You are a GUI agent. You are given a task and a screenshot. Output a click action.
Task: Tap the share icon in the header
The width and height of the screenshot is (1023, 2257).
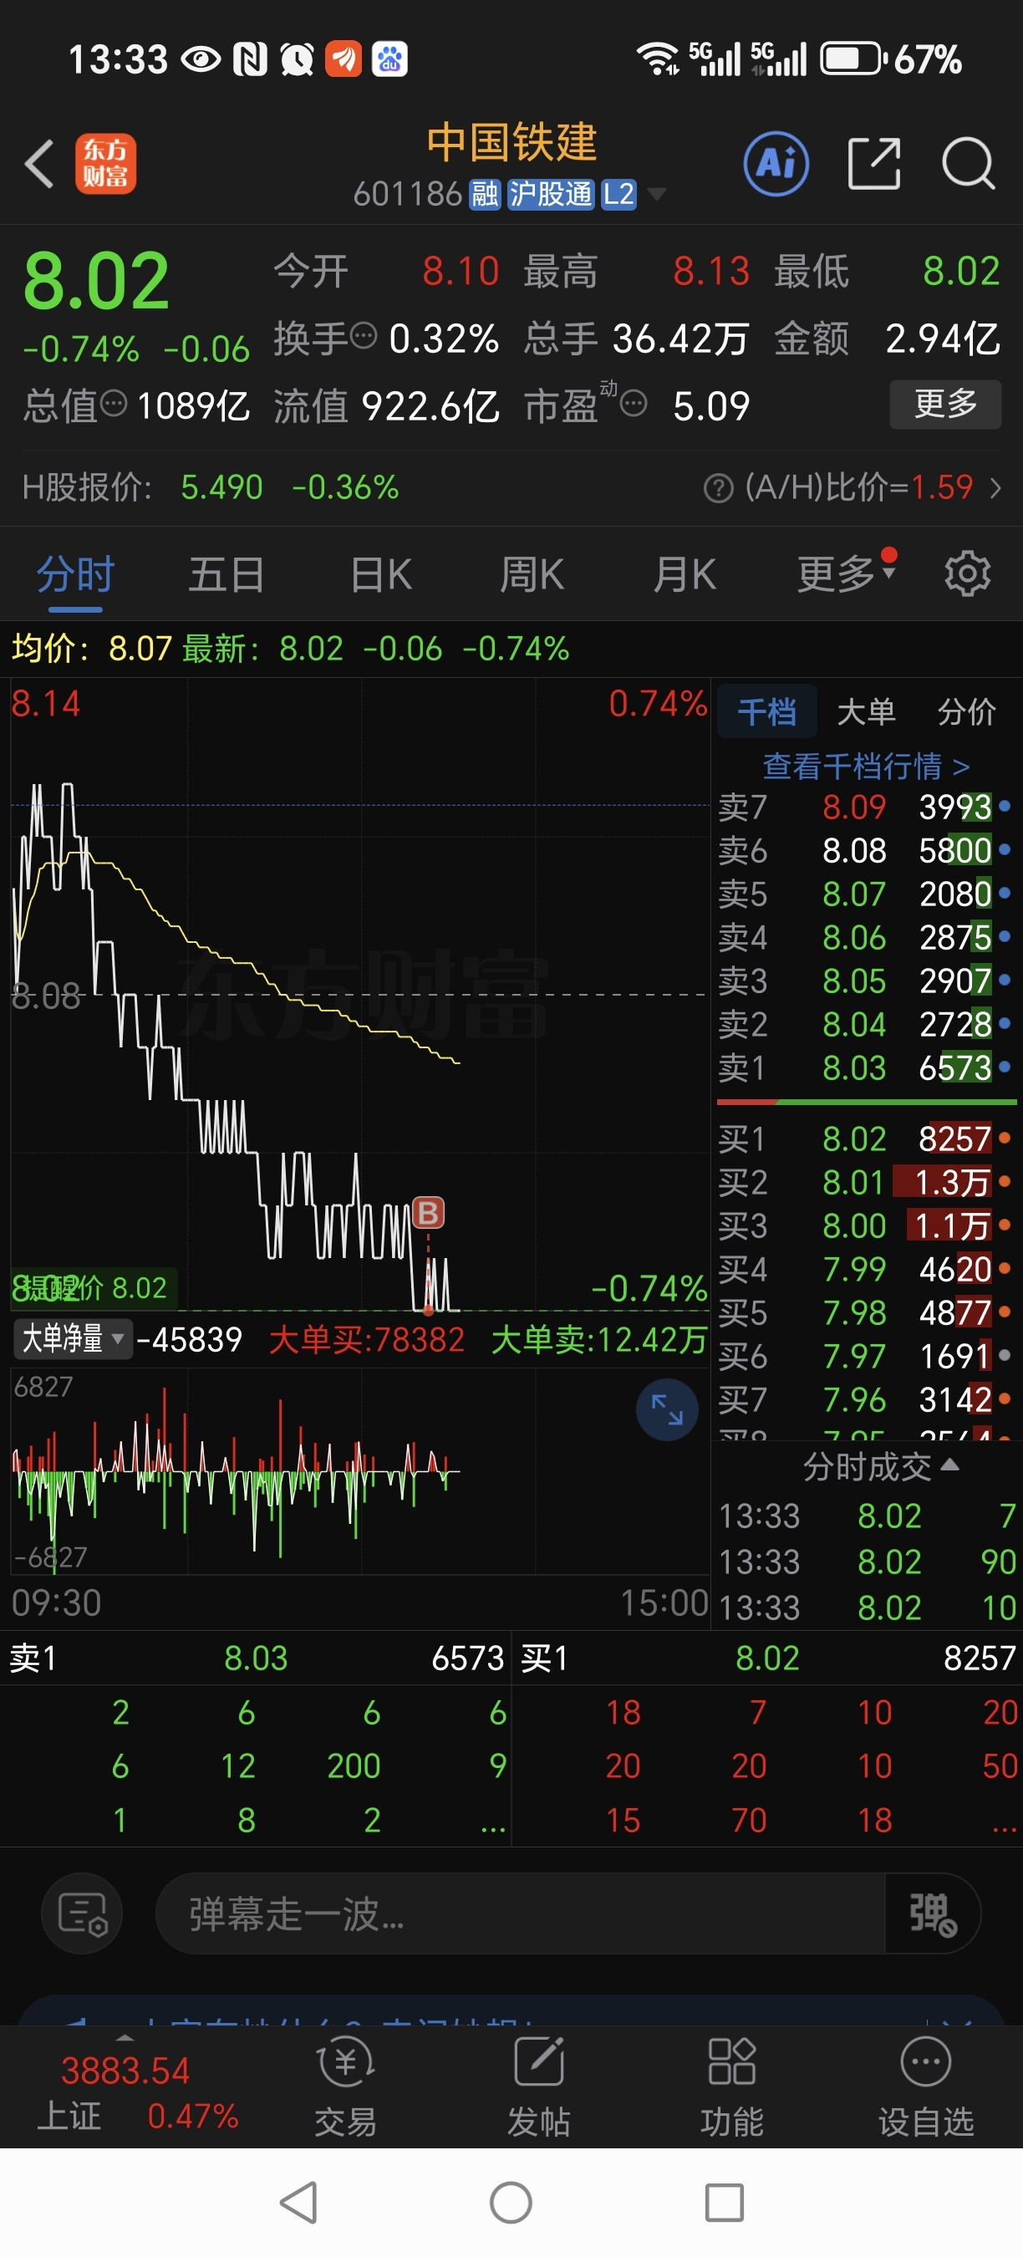tap(874, 164)
